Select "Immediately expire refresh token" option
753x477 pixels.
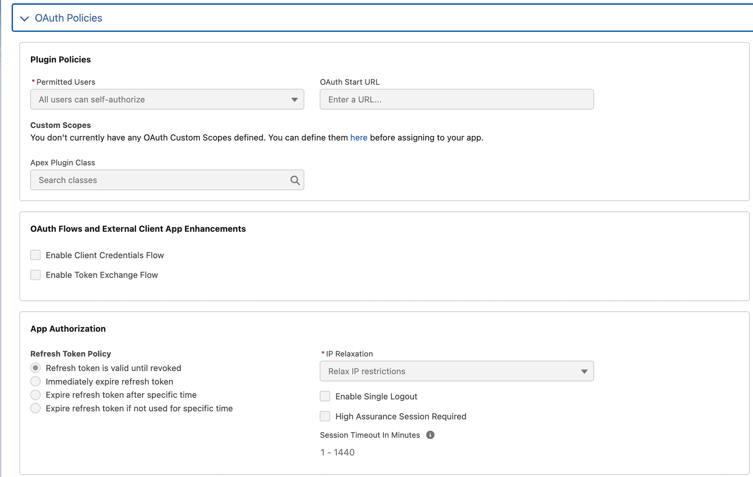click(x=35, y=381)
